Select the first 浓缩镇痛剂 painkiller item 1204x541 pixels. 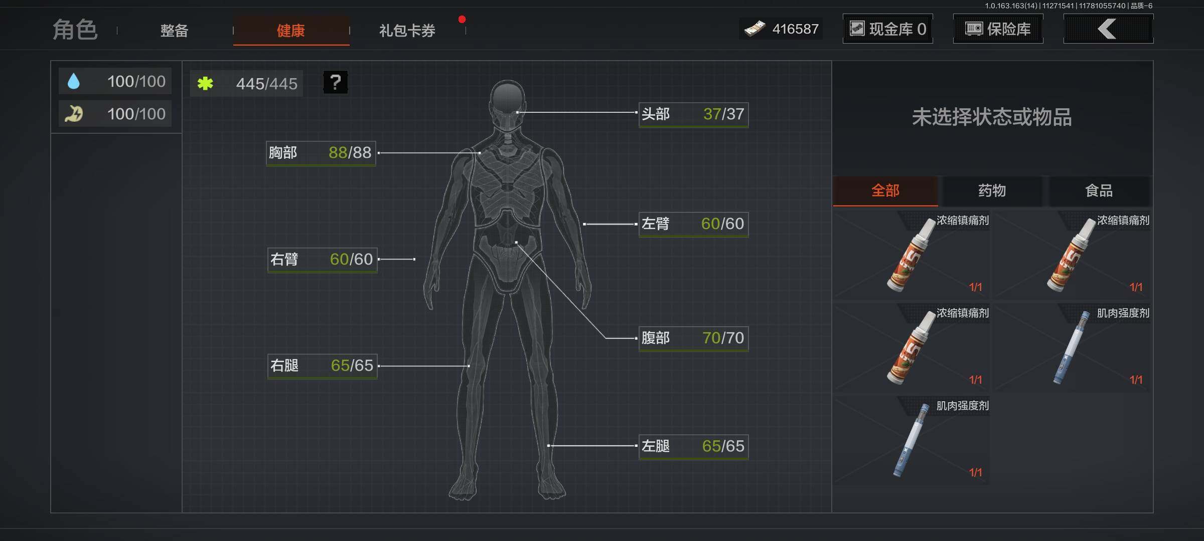pyautogui.click(x=911, y=254)
